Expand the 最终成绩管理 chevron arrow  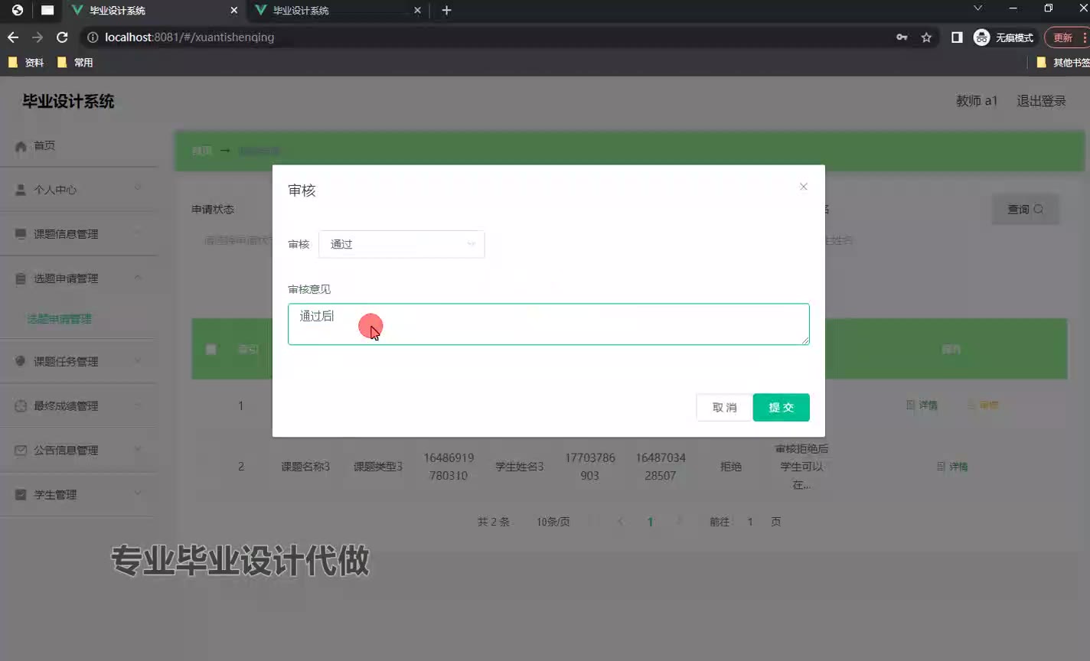[x=138, y=404]
